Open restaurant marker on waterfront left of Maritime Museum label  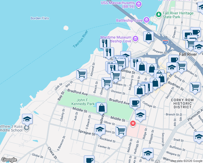105,43
